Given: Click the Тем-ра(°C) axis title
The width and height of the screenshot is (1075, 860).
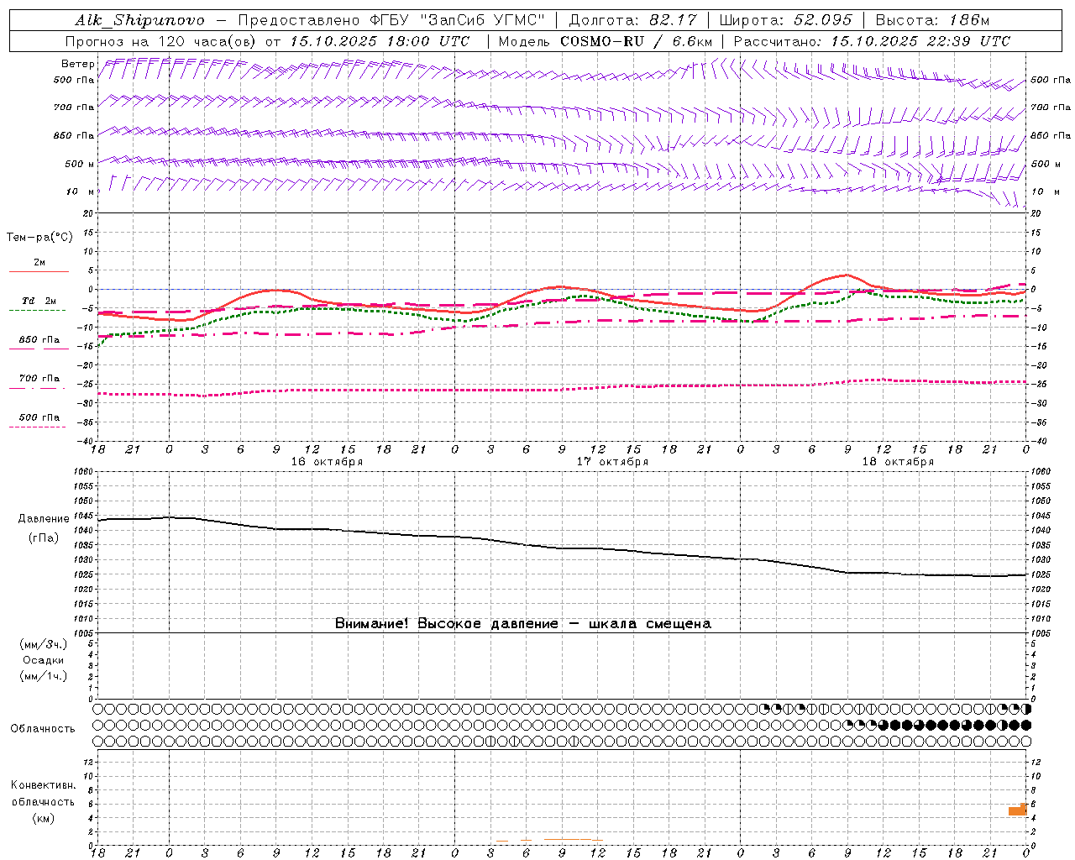Looking at the screenshot, I should 39,237.
